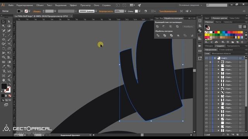Switch swatches to list view
The width and height of the screenshot is (248, 139).
coord(240,27)
